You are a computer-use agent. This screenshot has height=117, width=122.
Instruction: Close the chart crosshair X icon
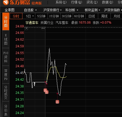[26, 29]
